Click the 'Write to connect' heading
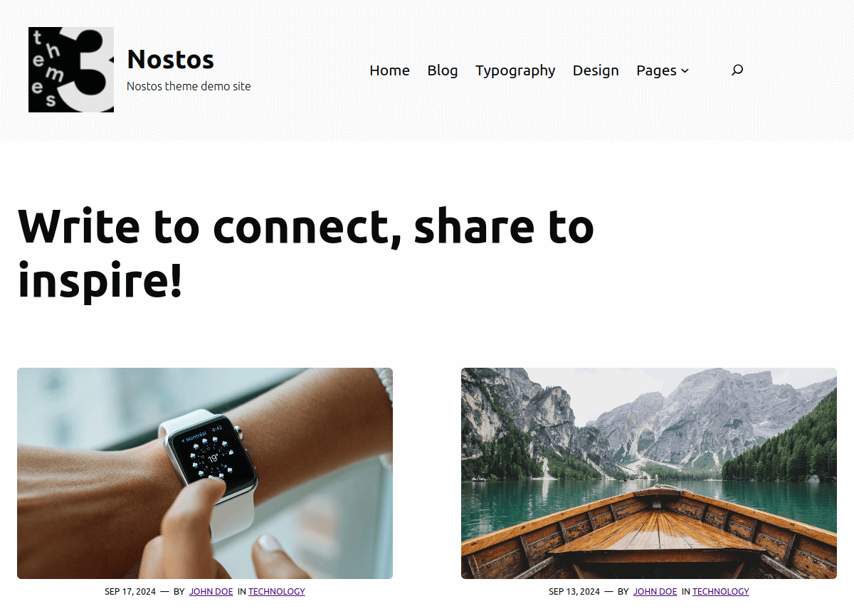 (306, 253)
